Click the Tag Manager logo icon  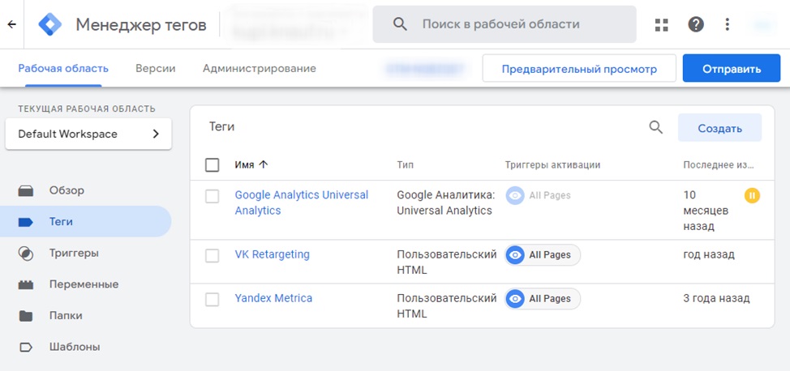[x=49, y=24]
